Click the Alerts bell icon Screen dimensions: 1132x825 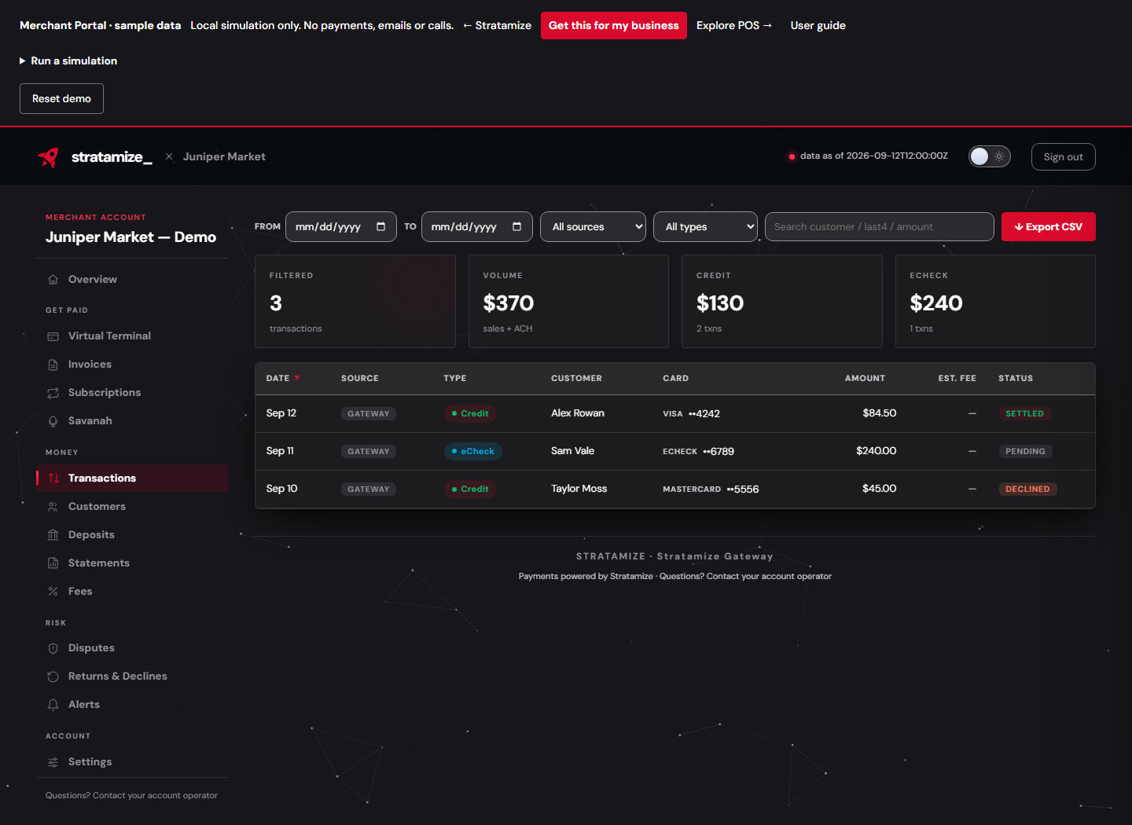pyautogui.click(x=53, y=705)
